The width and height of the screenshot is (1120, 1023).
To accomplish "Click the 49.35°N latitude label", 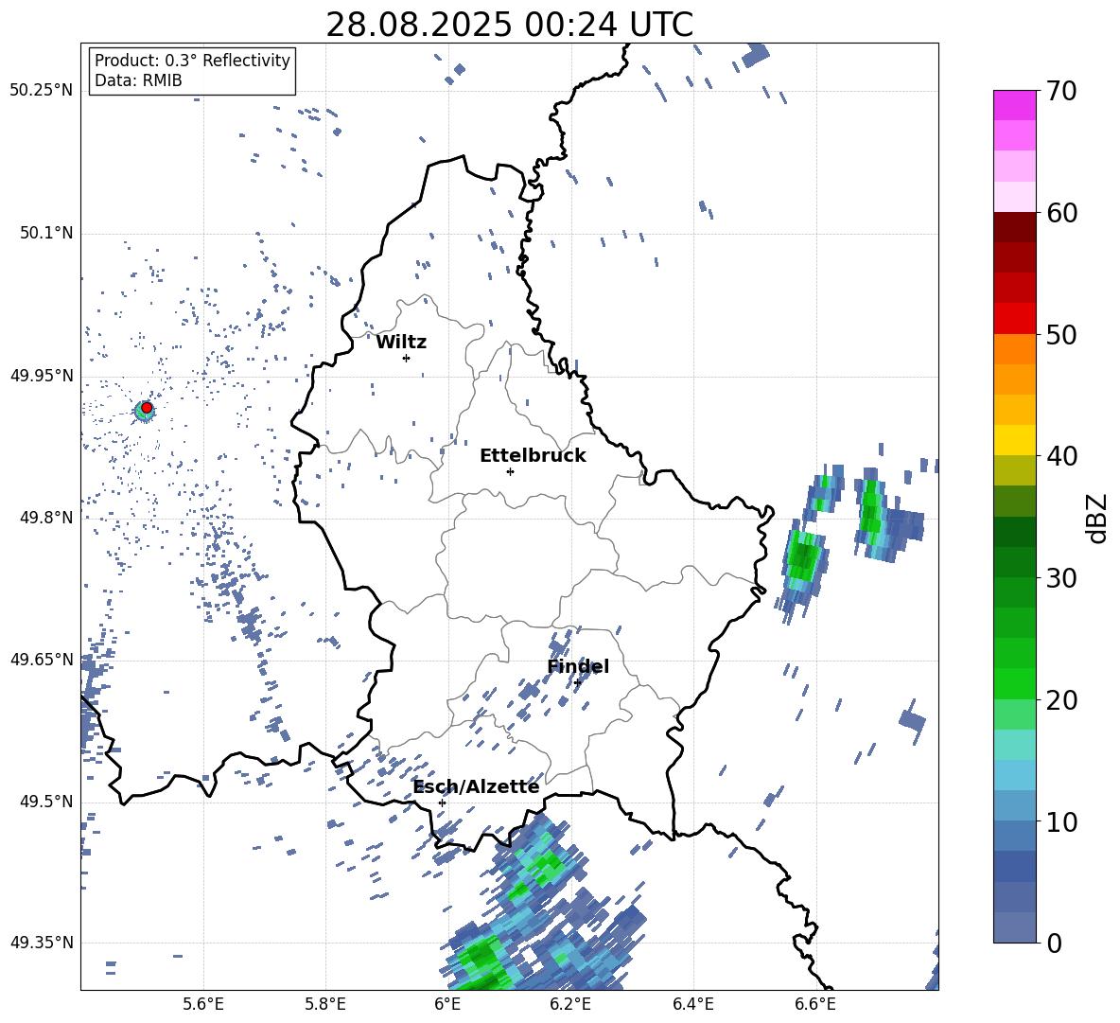I will pos(42,943).
